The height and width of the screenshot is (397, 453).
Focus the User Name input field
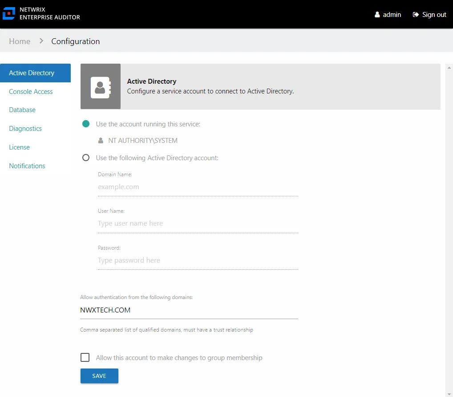(x=198, y=223)
